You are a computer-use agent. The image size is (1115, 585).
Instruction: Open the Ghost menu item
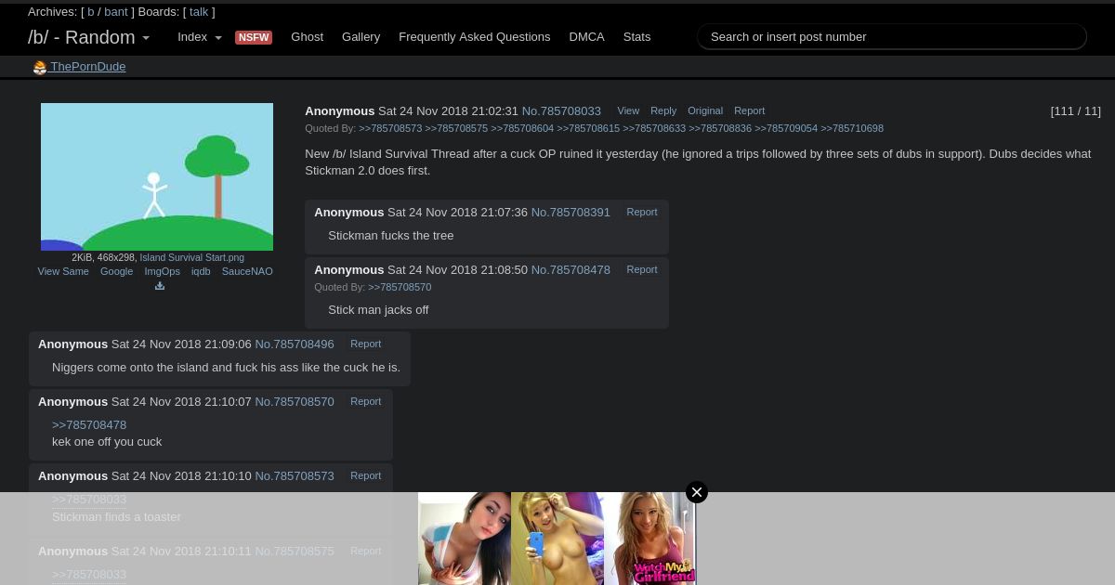pos(307,37)
